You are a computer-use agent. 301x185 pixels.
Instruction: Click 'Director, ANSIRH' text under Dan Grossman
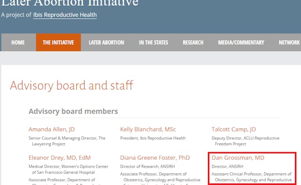coord(227,167)
